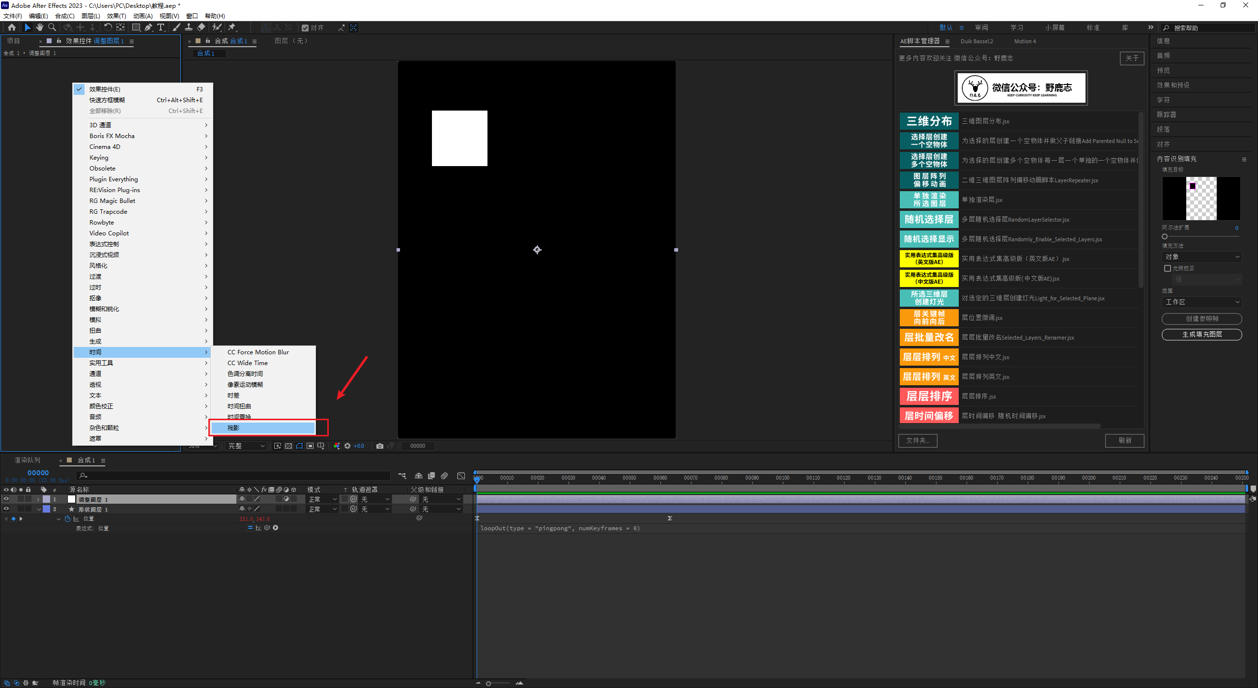The height and width of the screenshot is (688, 1258).
Task: Click the 生成填充图层 button
Action: (1201, 334)
